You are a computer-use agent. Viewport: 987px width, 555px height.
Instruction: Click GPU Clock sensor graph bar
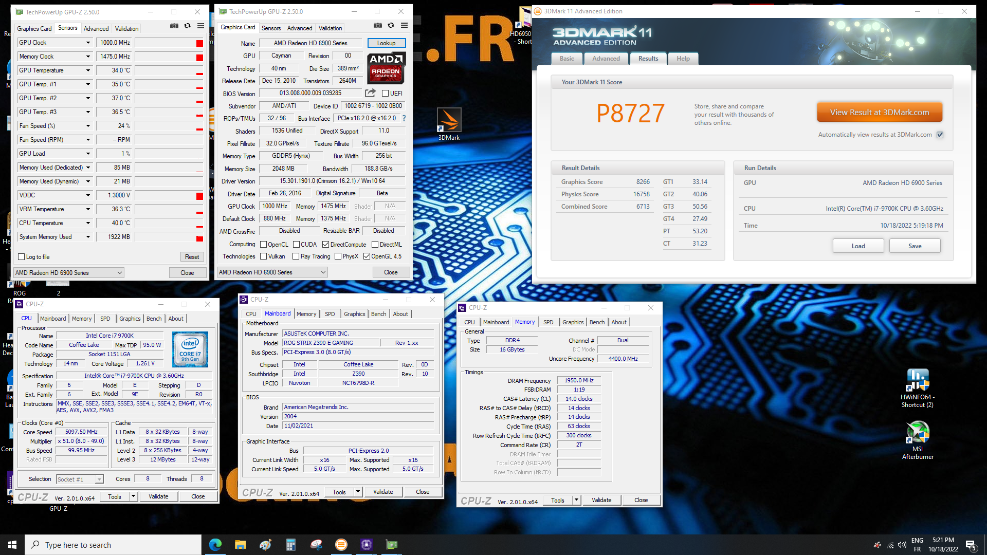pos(169,43)
